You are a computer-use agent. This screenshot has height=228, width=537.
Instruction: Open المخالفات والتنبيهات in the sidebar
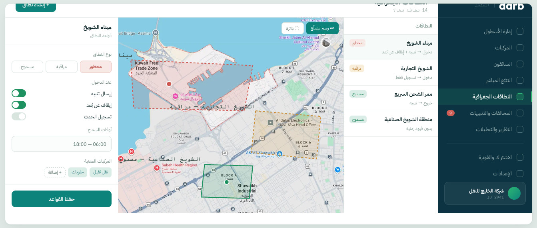(485, 113)
